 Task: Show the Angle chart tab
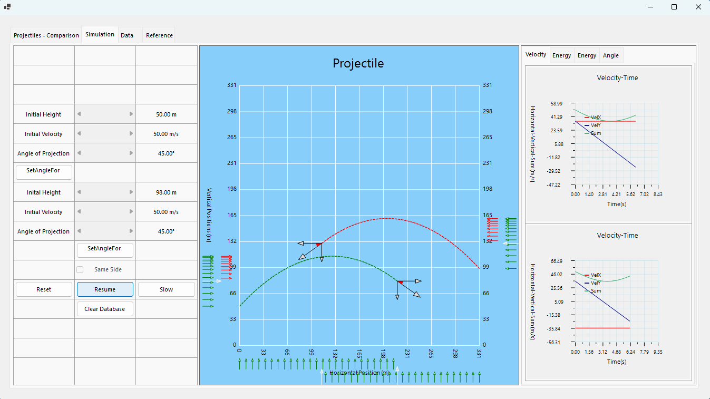[x=611, y=55]
